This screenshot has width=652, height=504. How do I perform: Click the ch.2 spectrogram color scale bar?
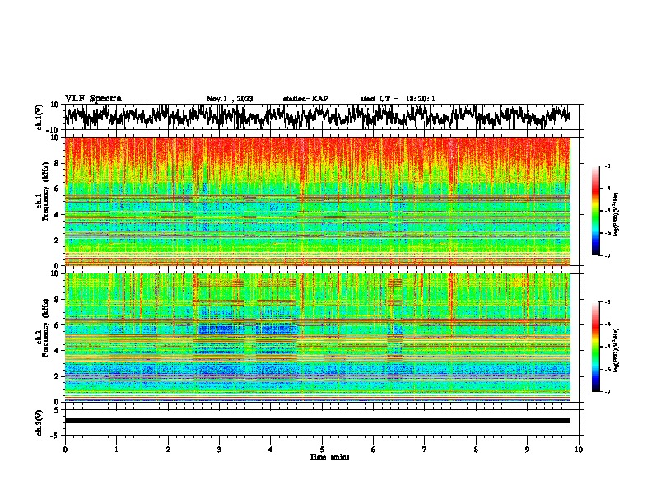pyautogui.click(x=595, y=347)
